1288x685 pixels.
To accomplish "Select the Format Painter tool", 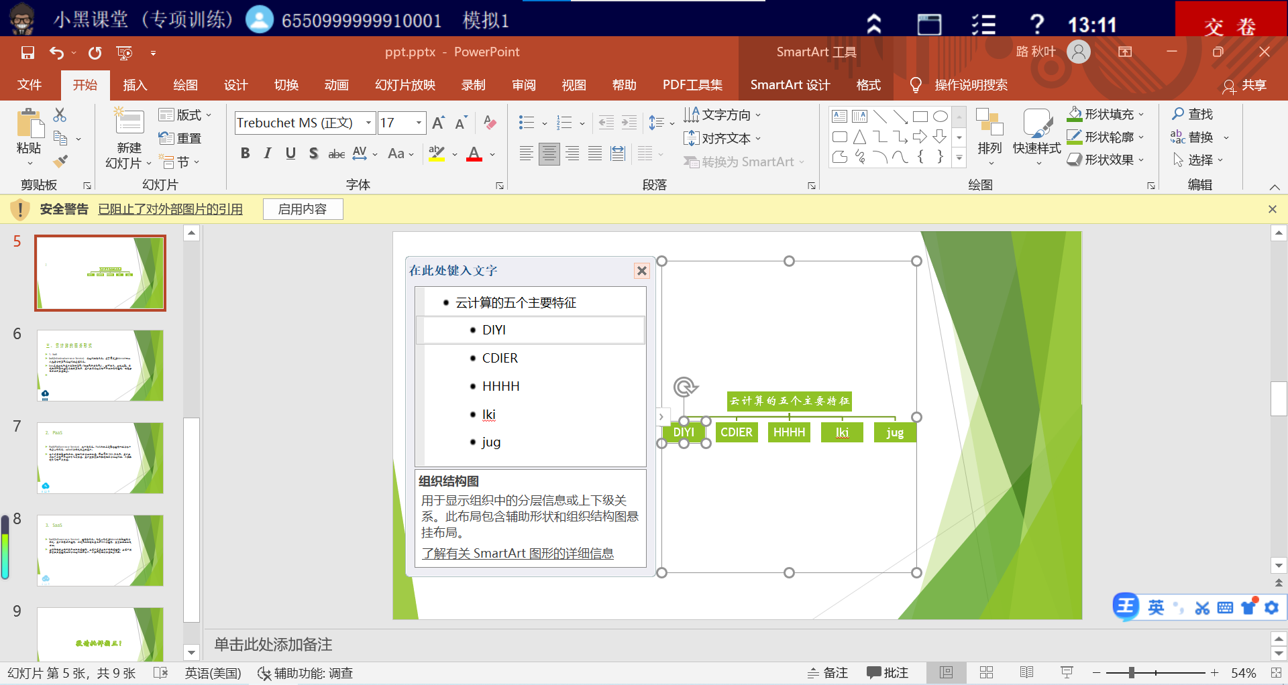I will (61, 161).
